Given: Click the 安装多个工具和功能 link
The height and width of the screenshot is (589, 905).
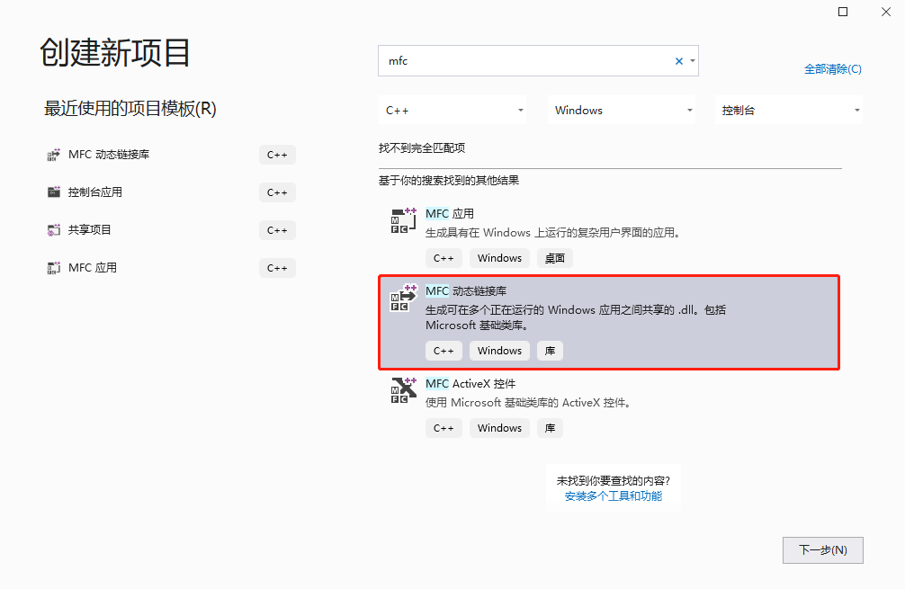Looking at the screenshot, I should (x=613, y=496).
